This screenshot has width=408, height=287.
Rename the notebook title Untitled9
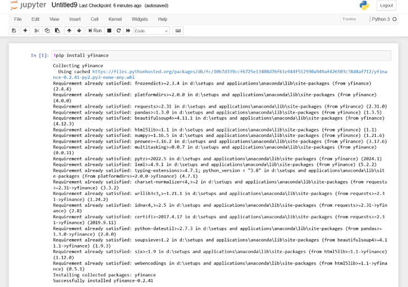[x=64, y=5]
